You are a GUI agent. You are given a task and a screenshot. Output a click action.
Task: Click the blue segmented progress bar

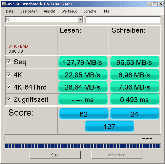(83, 146)
